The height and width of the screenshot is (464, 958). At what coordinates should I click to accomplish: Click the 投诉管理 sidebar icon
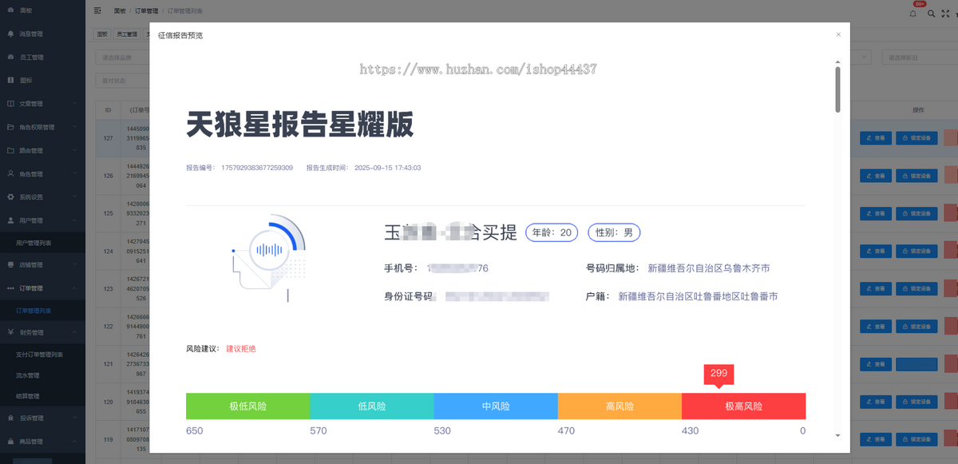pyautogui.click(x=10, y=418)
